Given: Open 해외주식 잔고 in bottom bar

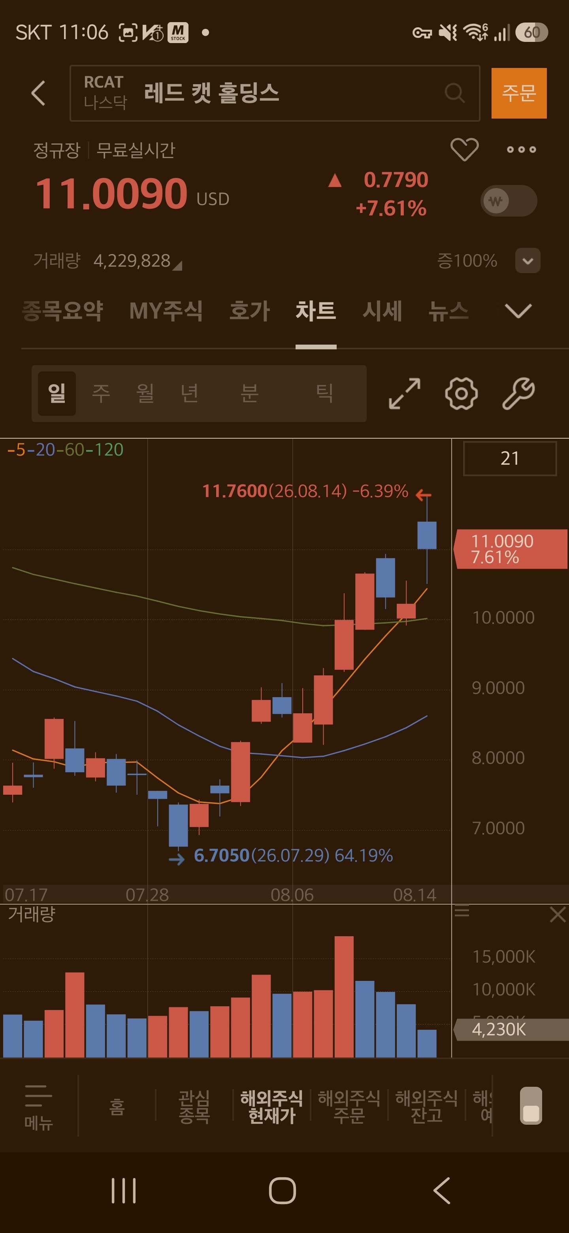Looking at the screenshot, I should (426, 1107).
